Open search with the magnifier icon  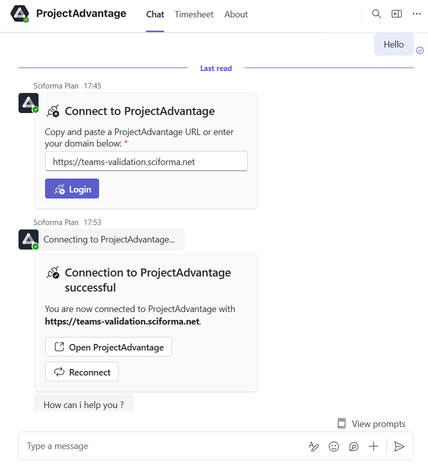(376, 14)
